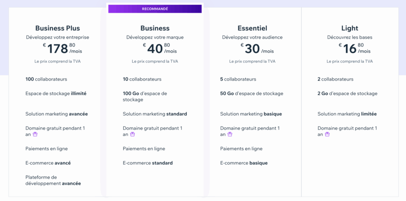Click the gift icon in Business column
The image size is (406, 201).
[132, 134]
